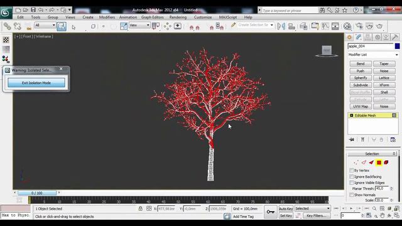Open the reference coordinate View dropdown

coord(139,25)
